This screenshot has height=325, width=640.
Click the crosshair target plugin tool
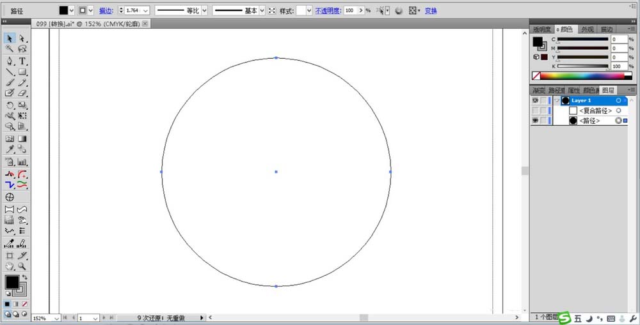(x=10, y=197)
